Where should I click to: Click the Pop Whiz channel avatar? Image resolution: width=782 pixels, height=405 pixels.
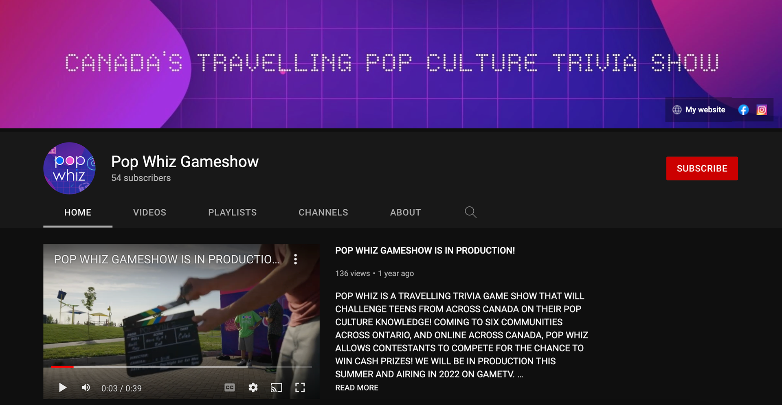click(69, 168)
